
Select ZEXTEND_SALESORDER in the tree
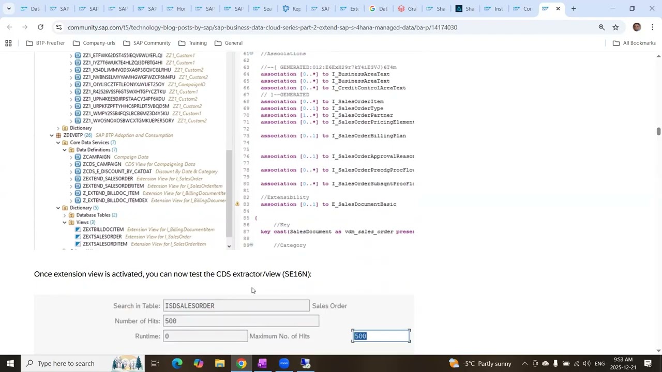[108, 179]
